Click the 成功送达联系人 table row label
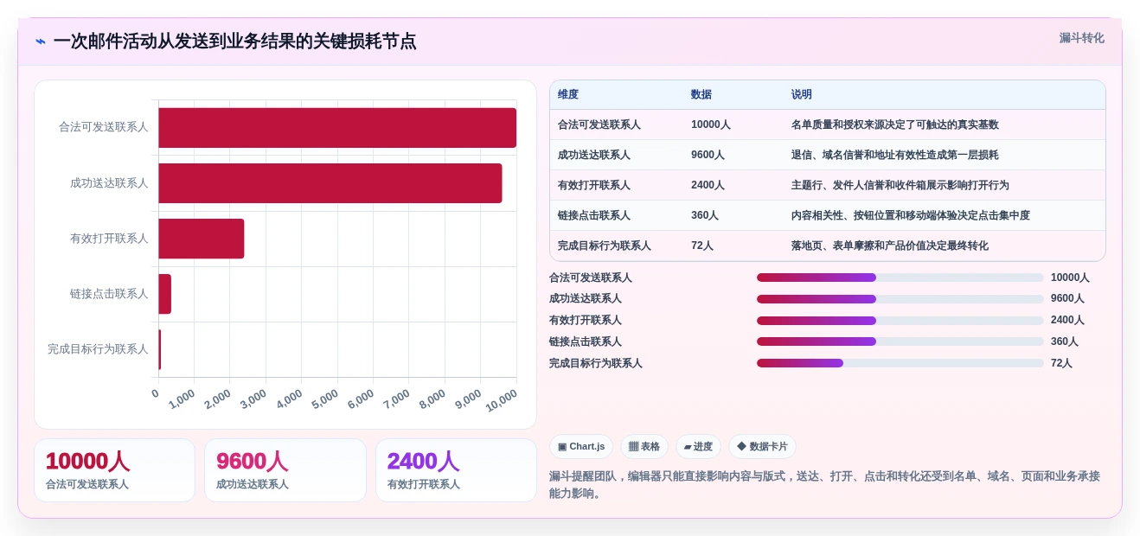The height and width of the screenshot is (536, 1140). [x=594, y=155]
